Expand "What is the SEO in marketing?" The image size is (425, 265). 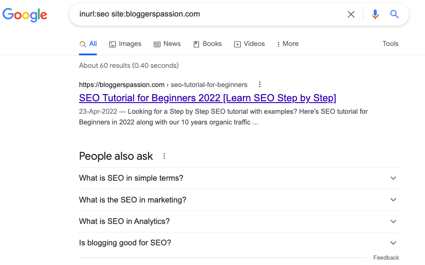pyautogui.click(x=393, y=199)
